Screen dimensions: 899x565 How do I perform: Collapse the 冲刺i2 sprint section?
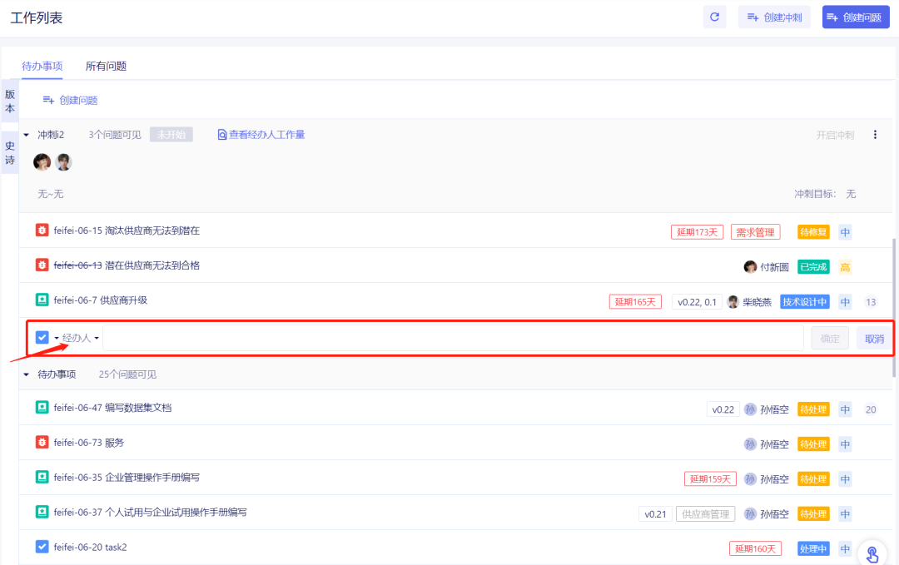point(26,135)
